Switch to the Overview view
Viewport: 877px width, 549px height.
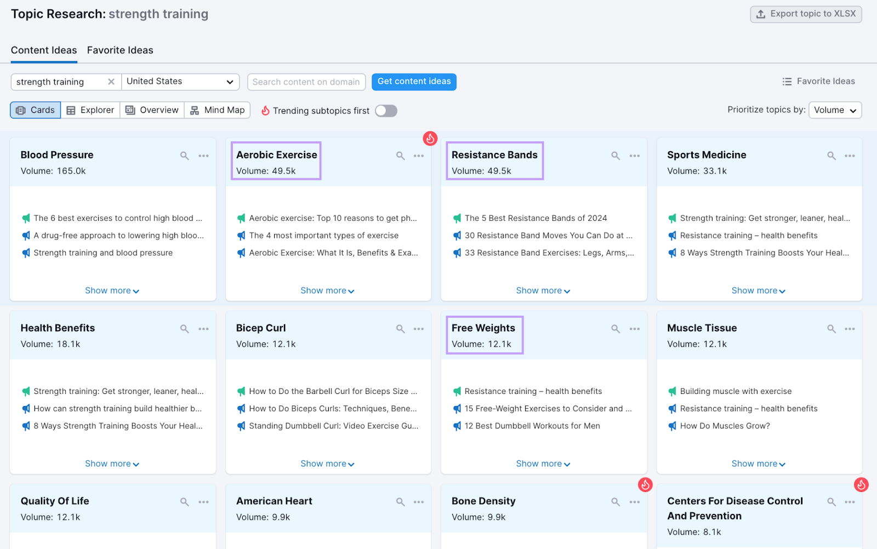point(152,110)
